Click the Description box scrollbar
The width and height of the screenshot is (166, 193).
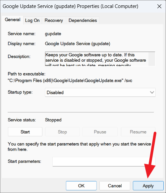pyautogui.click(x=152, y=59)
